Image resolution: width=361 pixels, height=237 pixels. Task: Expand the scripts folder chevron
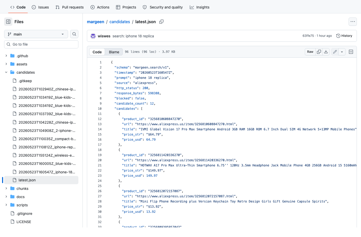(6, 205)
